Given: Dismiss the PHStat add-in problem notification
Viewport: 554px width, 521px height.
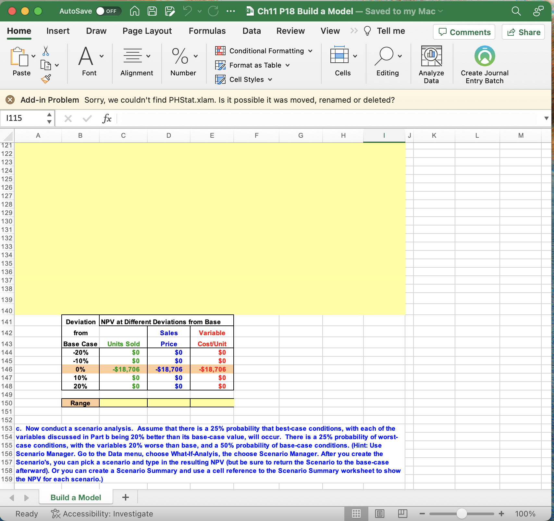Looking at the screenshot, I should [10, 100].
